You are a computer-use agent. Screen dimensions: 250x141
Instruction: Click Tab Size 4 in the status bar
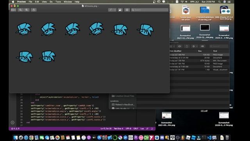pyautogui.click(x=118, y=128)
